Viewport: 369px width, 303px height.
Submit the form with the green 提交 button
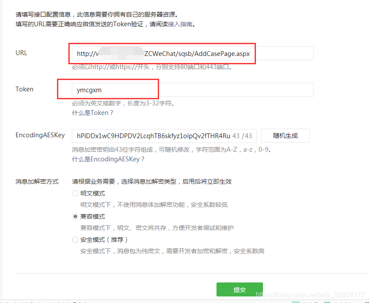click(x=240, y=289)
